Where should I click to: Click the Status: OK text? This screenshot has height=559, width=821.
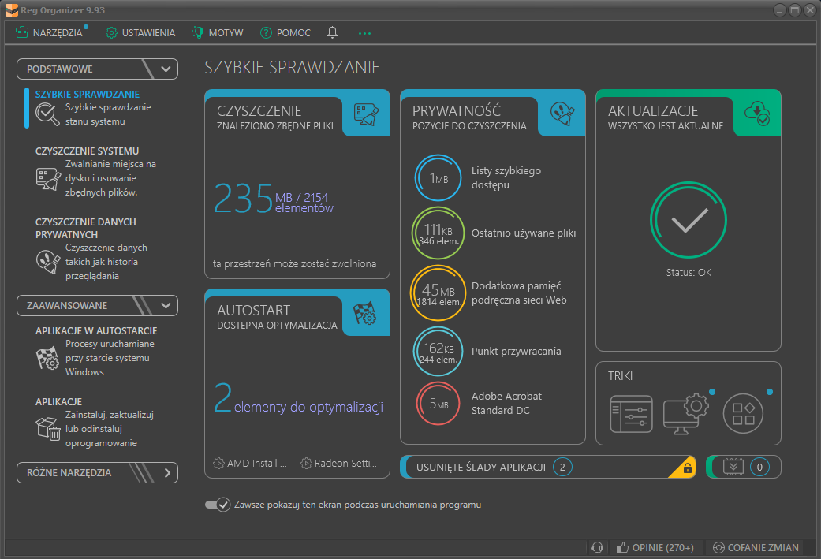point(689,273)
